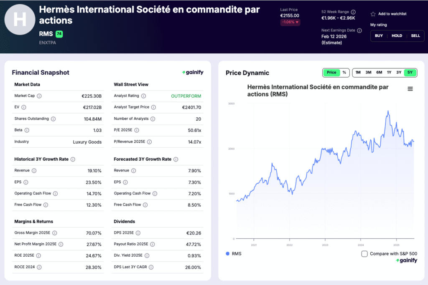Image resolution: width=428 pixels, height=285 pixels.
Task: Click the ROE 2025E info icon
Action: pyautogui.click(x=39, y=255)
